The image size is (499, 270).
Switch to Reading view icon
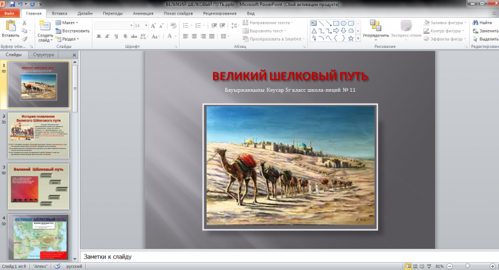click(x=422, y=266)
